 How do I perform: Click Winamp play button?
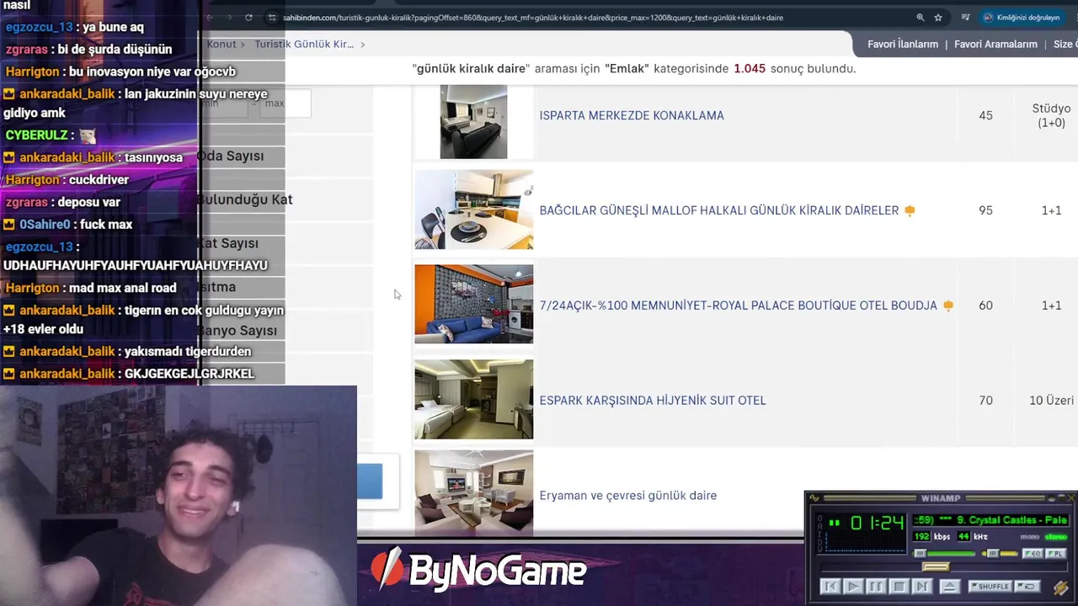point(854,587)
